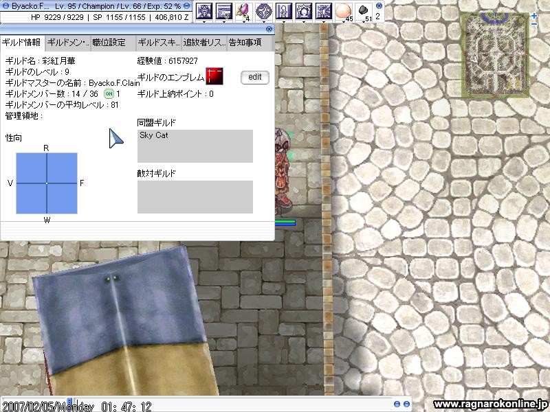This screenshot has width=550, height=412.
Task: Consume the pink orb item with count 45
Action: (x=343, y=11)
